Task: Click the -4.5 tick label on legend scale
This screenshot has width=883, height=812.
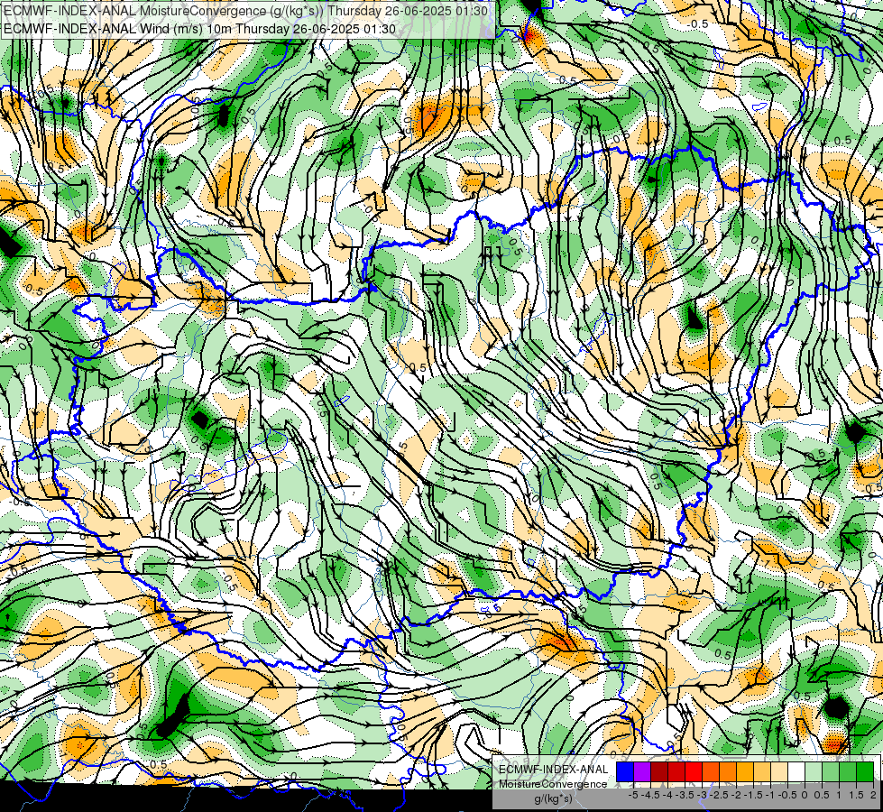Action: [650, 795]
